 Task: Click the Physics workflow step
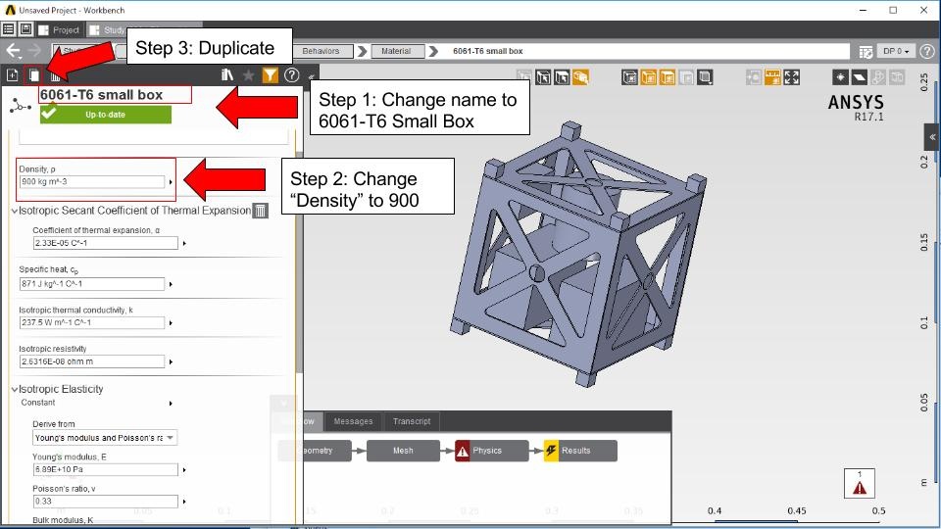491,451
